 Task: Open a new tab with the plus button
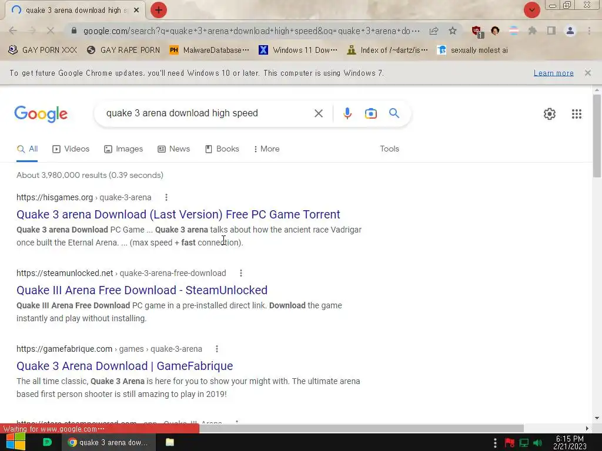pos(159,10)
